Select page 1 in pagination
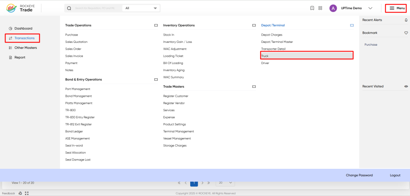The width and height of the screenshot is (410, 196). point(194,183)
